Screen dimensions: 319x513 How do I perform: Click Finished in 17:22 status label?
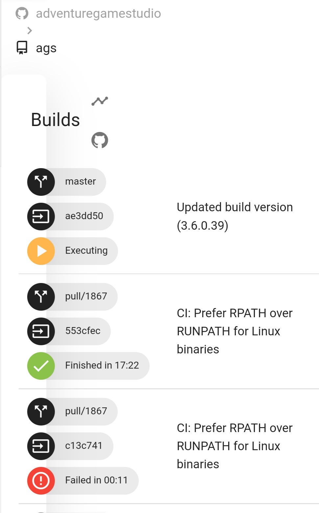[102, 366]
